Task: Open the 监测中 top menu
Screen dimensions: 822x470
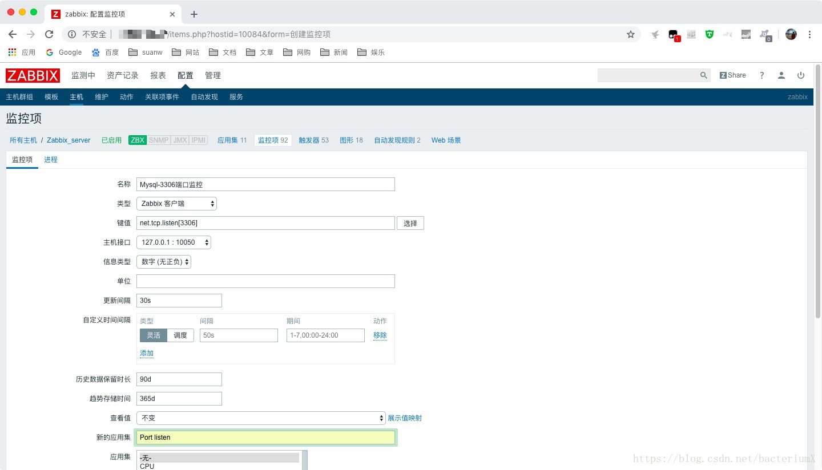Action: pyautogui.click(x=83, y=75)
